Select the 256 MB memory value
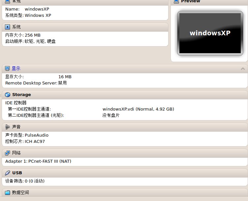The height and width of the screenshot is (201, 248). [33, 35]
